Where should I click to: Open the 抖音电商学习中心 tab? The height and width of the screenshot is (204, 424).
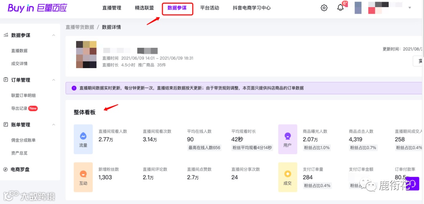pos(252,8)
